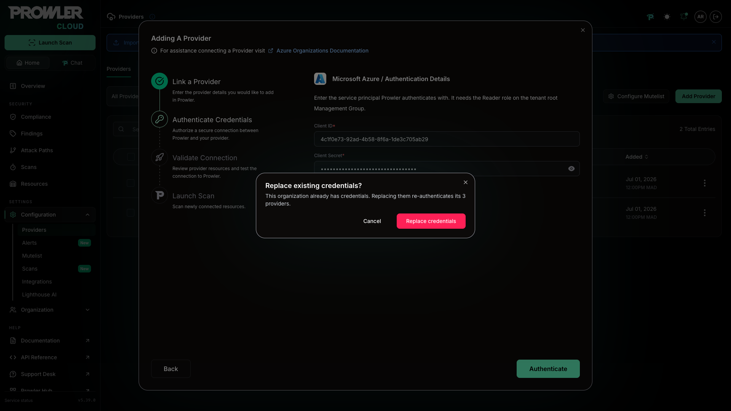Open Support Desk external link
This screenshot has height=411, width=731.
click(x=50, y=374)
